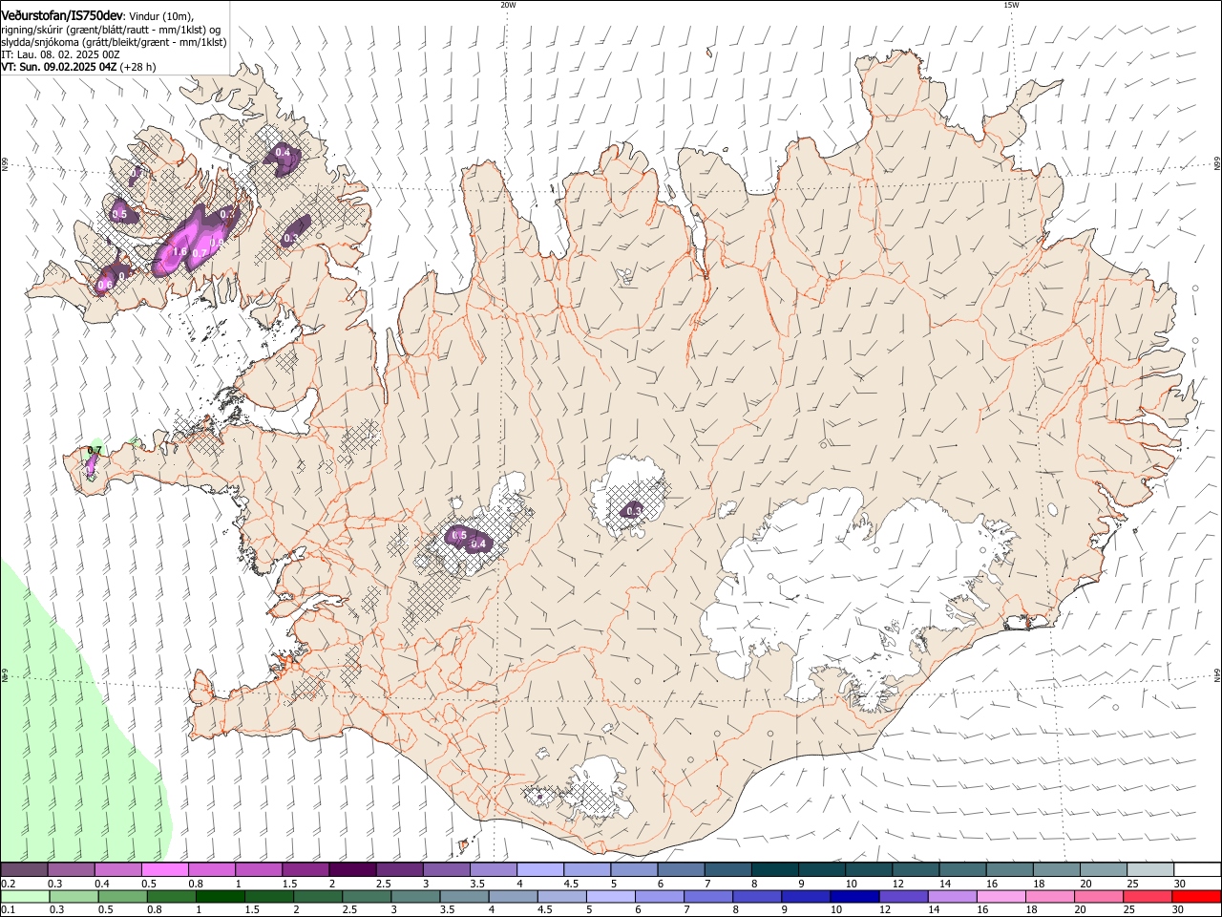Click the '1.6' snowfall value in Westfjords
Viewport: 1222px width, 917px height.
[179, 251]
